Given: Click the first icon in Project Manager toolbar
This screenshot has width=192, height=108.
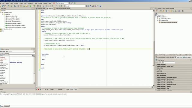Looking at the screenshot, I should click(x=157, y=11).
